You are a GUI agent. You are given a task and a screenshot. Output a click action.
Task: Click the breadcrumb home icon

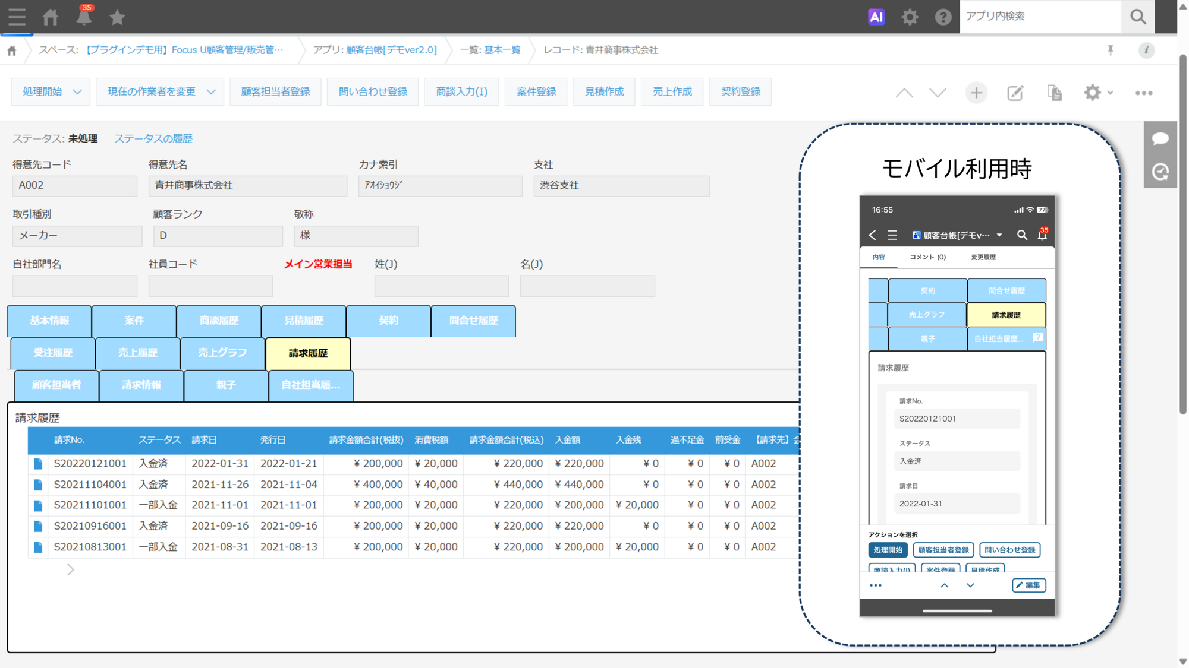click(12, 50)
